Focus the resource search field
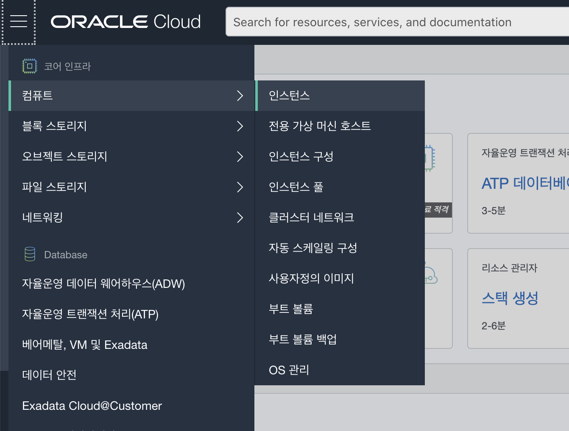Screen dimensions: 569x431 pos(397,22)
